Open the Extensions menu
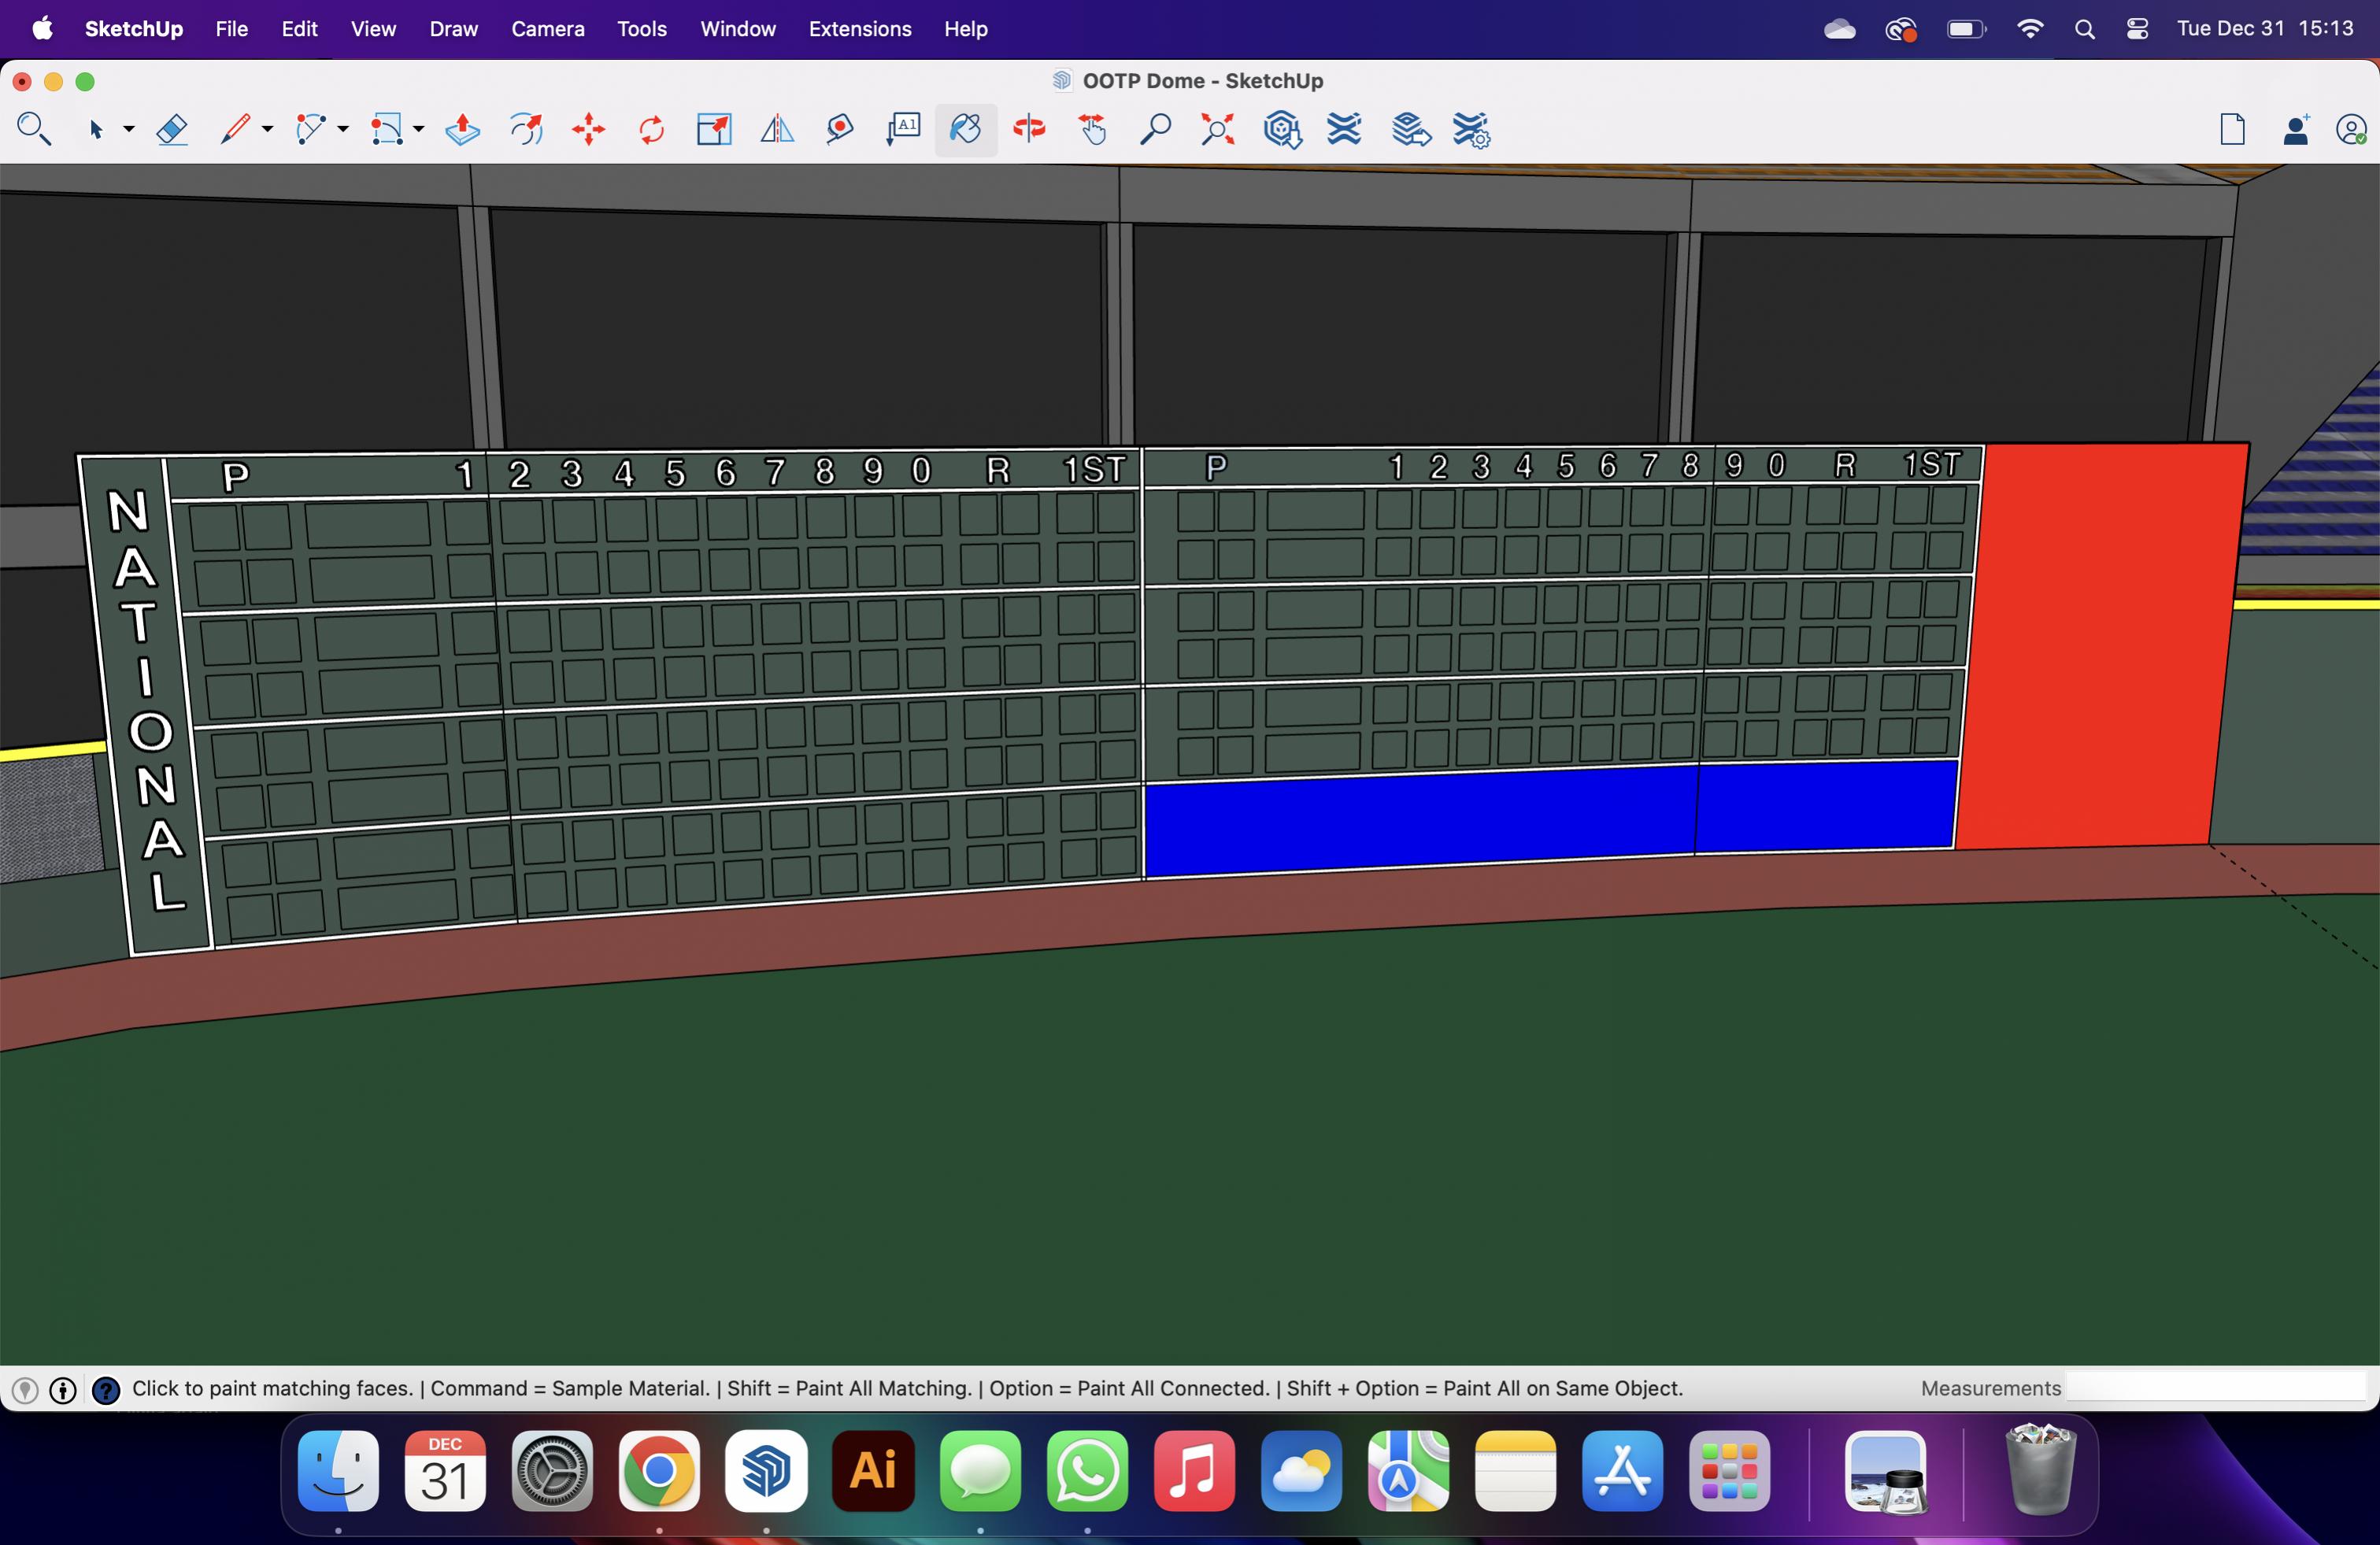 click(x=859, y=29)
